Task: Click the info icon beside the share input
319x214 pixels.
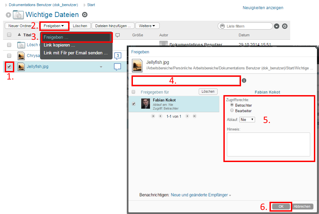Action: pos(244,81)
